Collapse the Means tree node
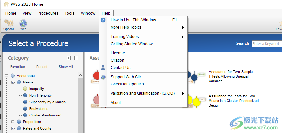The image size is (282, 133). 13,82
